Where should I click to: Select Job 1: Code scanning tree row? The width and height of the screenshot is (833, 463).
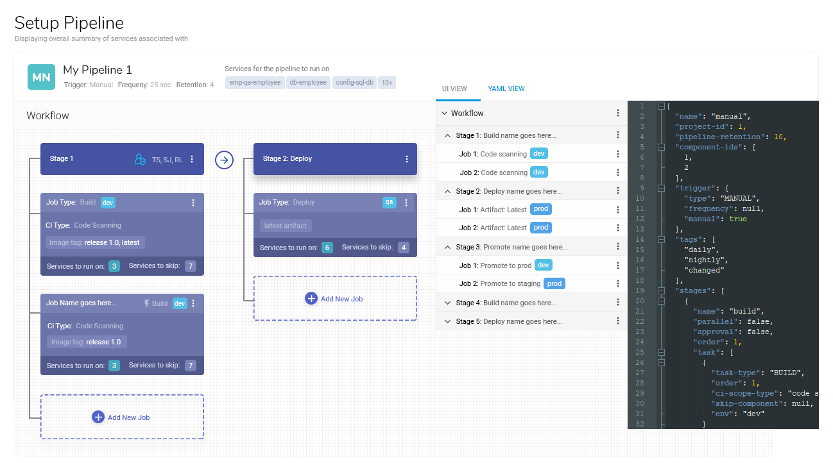point(531,154)
